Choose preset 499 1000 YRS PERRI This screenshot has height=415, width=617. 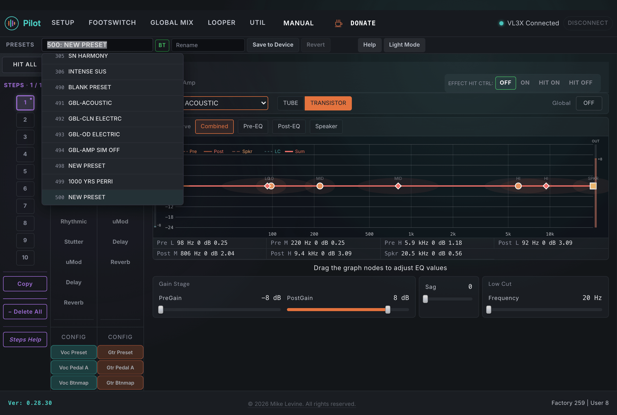point(113,182)
